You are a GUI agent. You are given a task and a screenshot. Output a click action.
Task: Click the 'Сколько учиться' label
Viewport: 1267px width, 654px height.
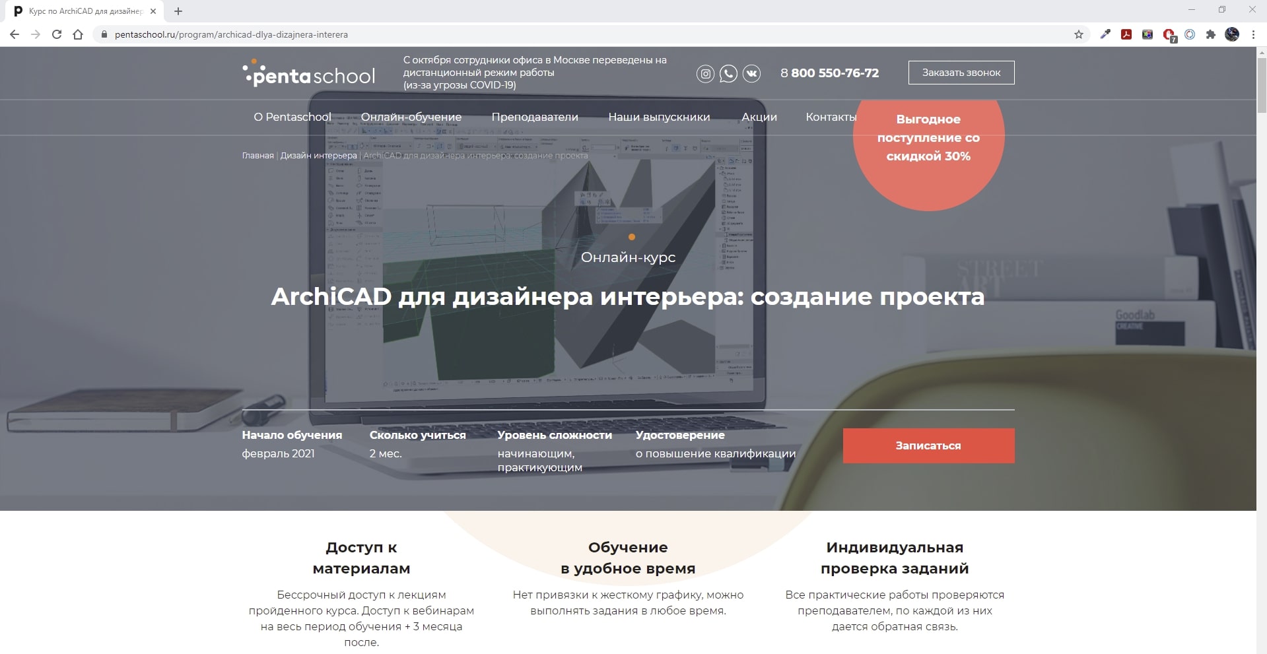[x=417, y=435]
